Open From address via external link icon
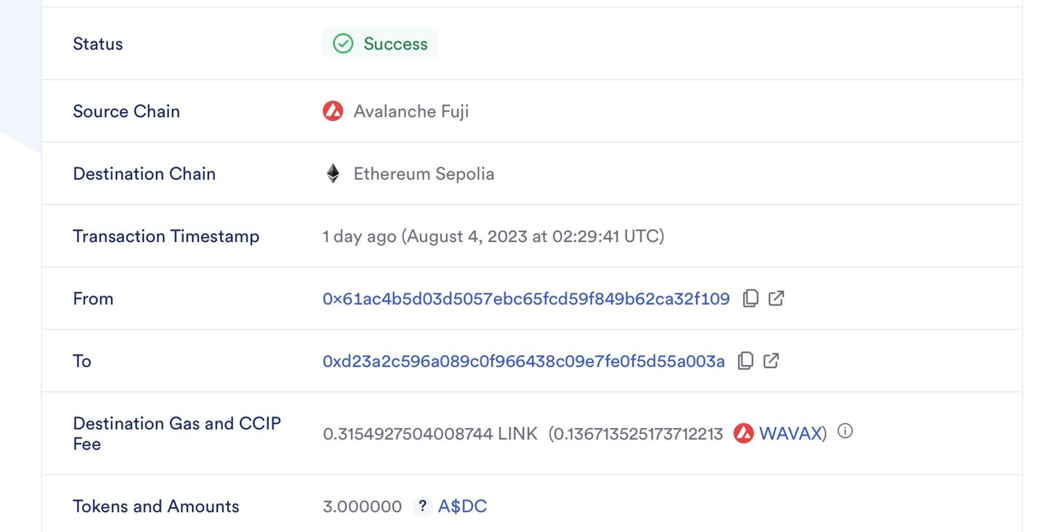The height and width of the screenshot is (532, 1064). pyautogui.click(x=777, y=298)
